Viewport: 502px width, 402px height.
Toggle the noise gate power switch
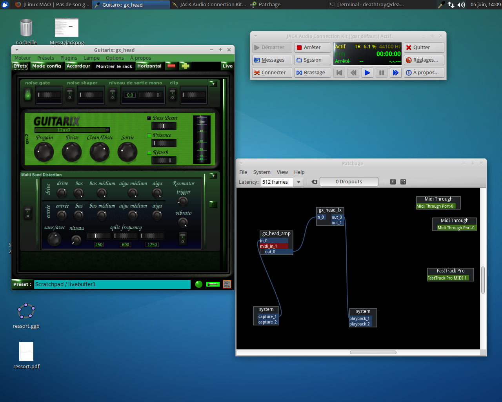point(27,94)
